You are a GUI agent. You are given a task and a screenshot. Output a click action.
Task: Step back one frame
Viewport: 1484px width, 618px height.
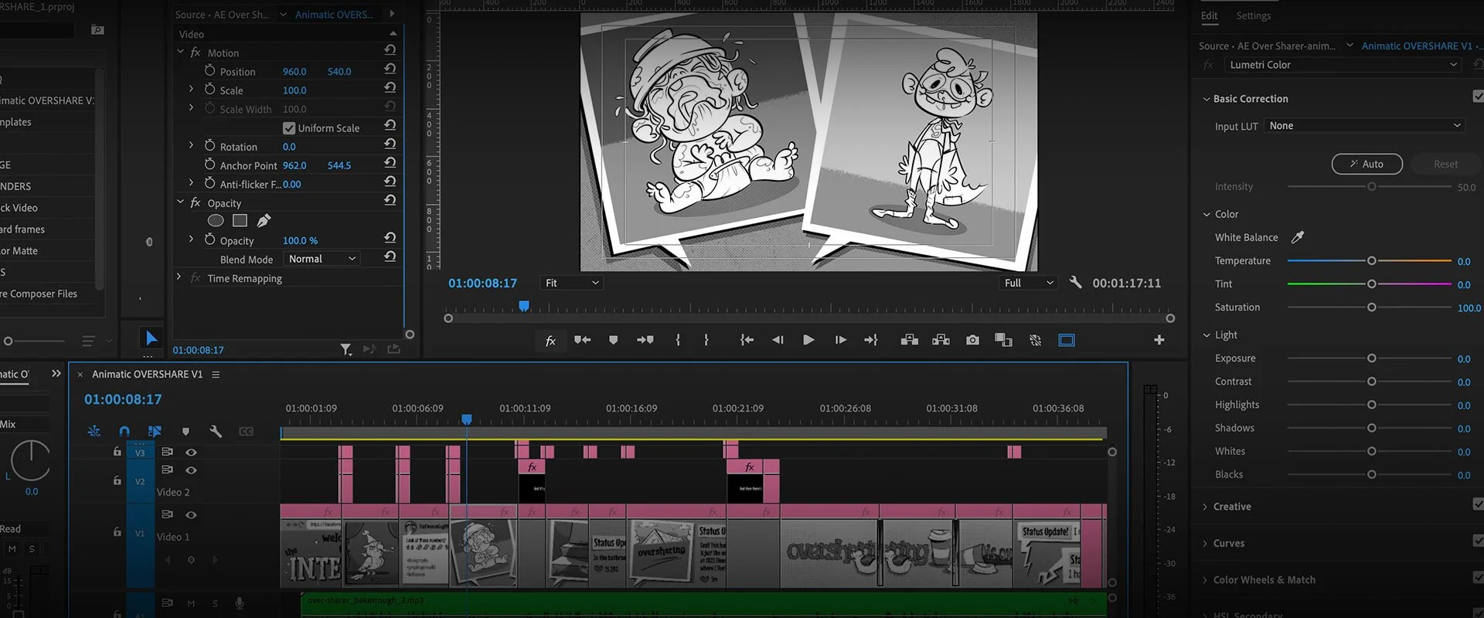point(778,340)
